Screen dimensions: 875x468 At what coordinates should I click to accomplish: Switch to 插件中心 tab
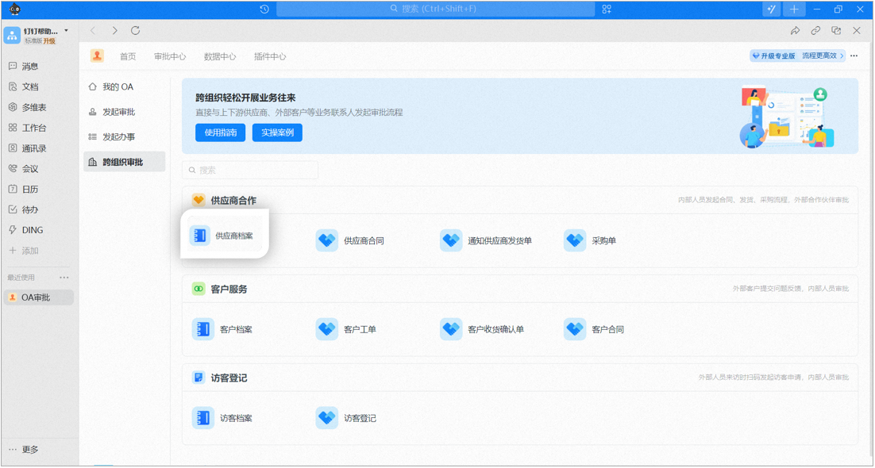coord(270,56)
